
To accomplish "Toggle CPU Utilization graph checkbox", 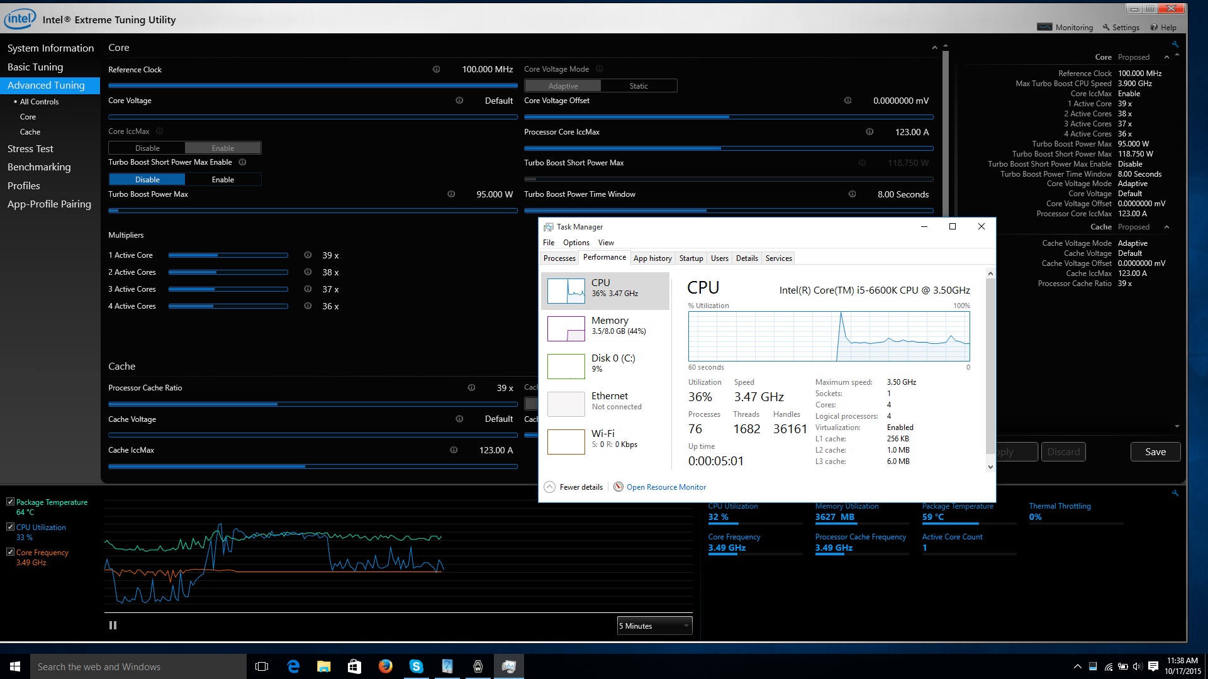I will tap(10, 527).
